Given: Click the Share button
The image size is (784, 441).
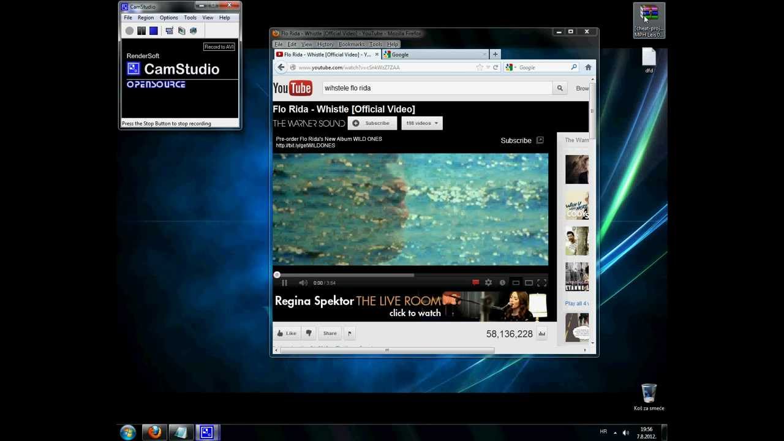Looking at the screenshot, I should point(330,333).
